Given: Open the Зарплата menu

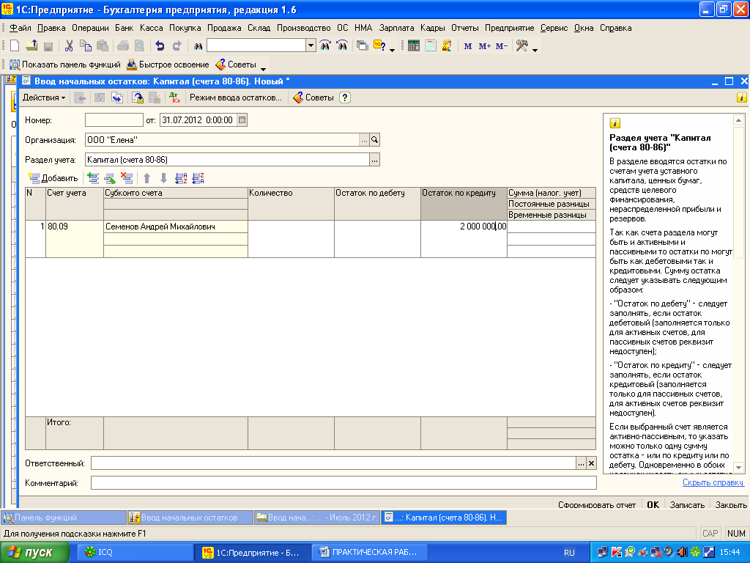Looking at the screenshot, I should click(x=396, y=28).
